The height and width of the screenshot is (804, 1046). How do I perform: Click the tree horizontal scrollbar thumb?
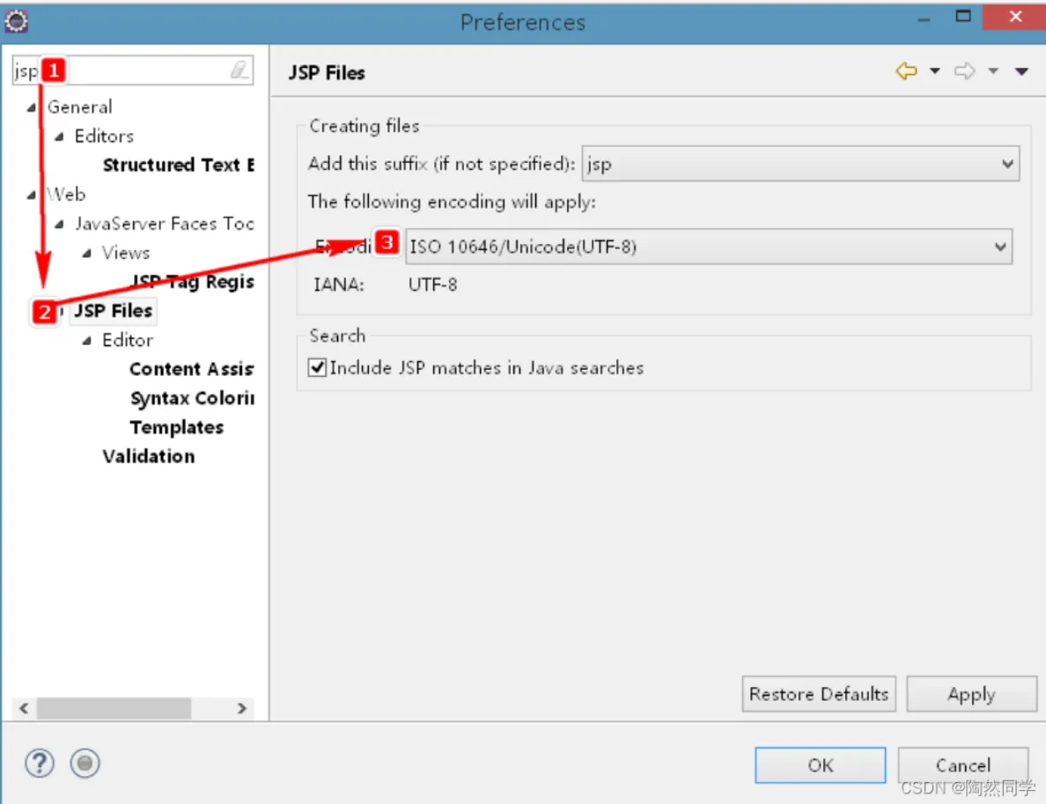click(114, 708)
